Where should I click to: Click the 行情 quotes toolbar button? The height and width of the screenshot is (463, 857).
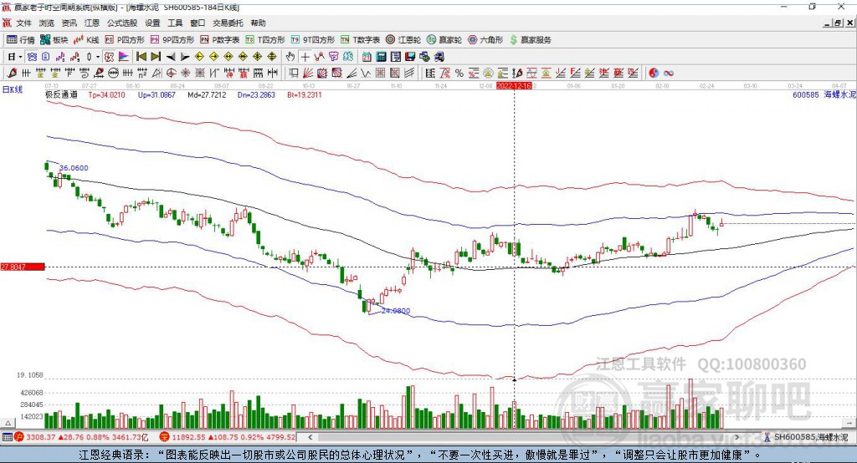21,40
